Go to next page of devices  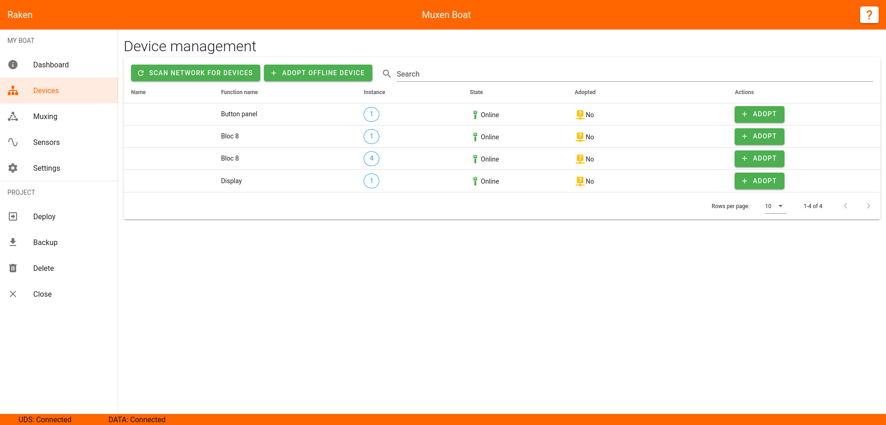[x=868, y=206]
